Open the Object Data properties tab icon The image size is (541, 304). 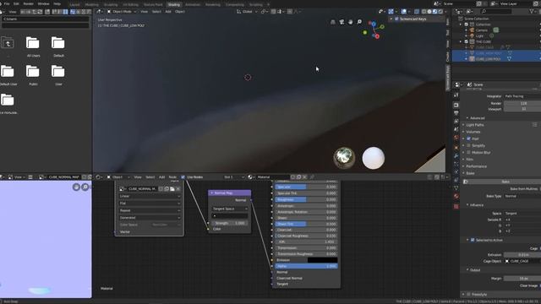pyautogui.click(x=456, y=188)
